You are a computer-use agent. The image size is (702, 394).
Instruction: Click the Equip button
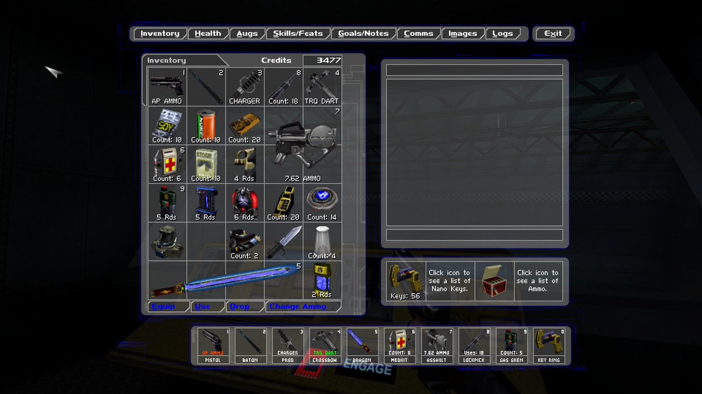point(167,306)
